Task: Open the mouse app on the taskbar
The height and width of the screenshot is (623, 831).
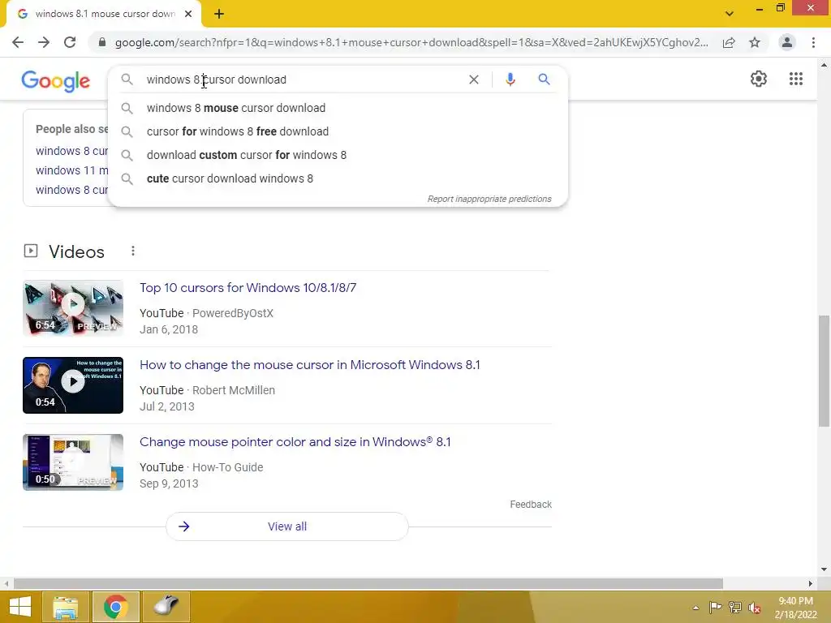Action: coord(166,607)
